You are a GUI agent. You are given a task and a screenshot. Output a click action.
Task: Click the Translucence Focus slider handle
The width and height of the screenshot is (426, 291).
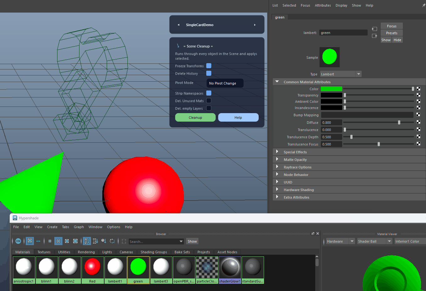click(379, 144)
